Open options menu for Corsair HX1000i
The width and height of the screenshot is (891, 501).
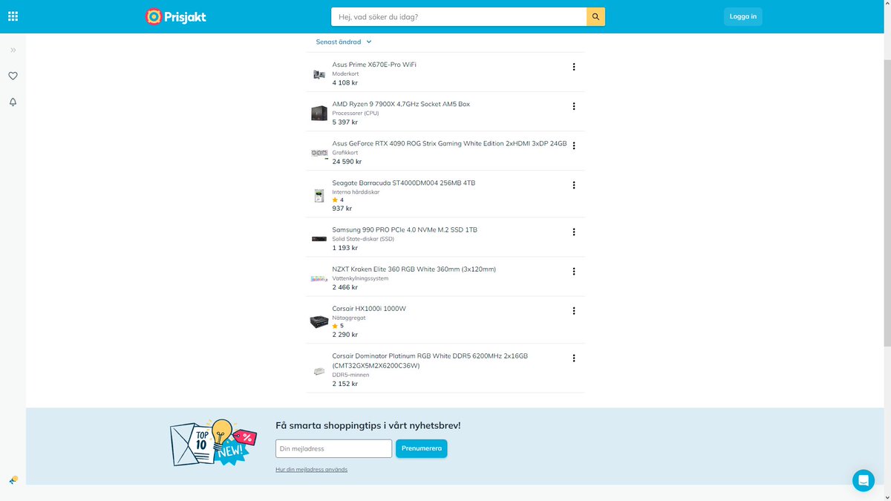point(574,310)
